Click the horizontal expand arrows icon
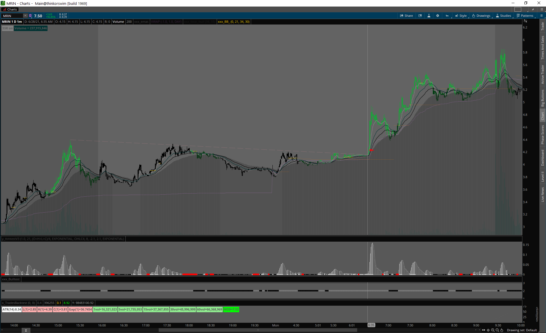The image size is (546, 333). (484, 330)
